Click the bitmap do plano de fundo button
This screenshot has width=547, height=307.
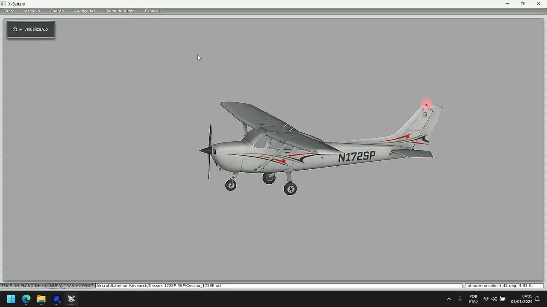[24, 286]
